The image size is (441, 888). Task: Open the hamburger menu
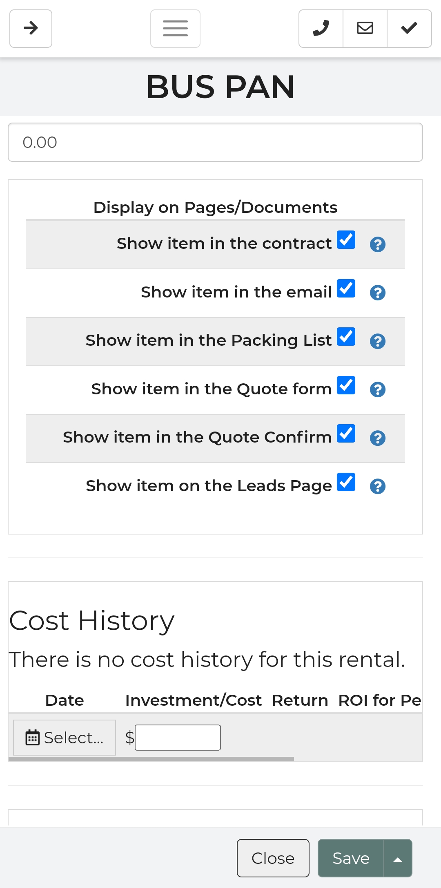coord(175,29)
